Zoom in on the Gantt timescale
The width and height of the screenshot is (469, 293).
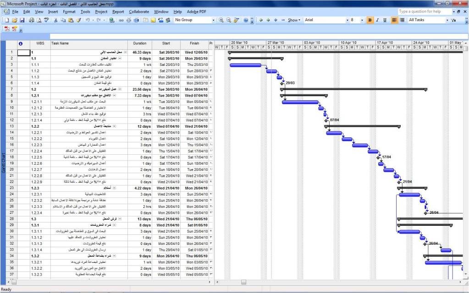pos(221,20)
